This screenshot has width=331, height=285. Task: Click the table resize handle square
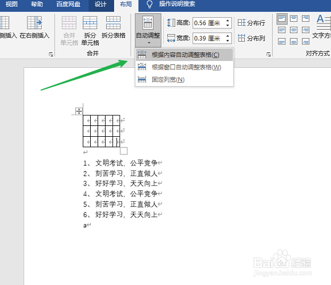click(124, 150)
